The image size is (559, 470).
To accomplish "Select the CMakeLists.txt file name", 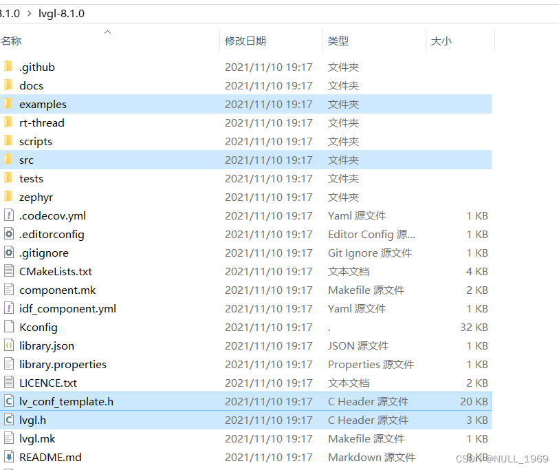I will [56, 271].
